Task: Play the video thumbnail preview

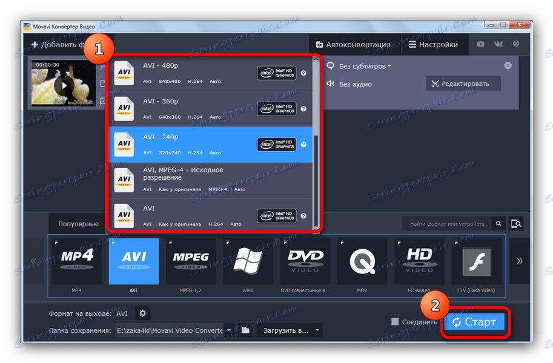Action: (64, 85)
